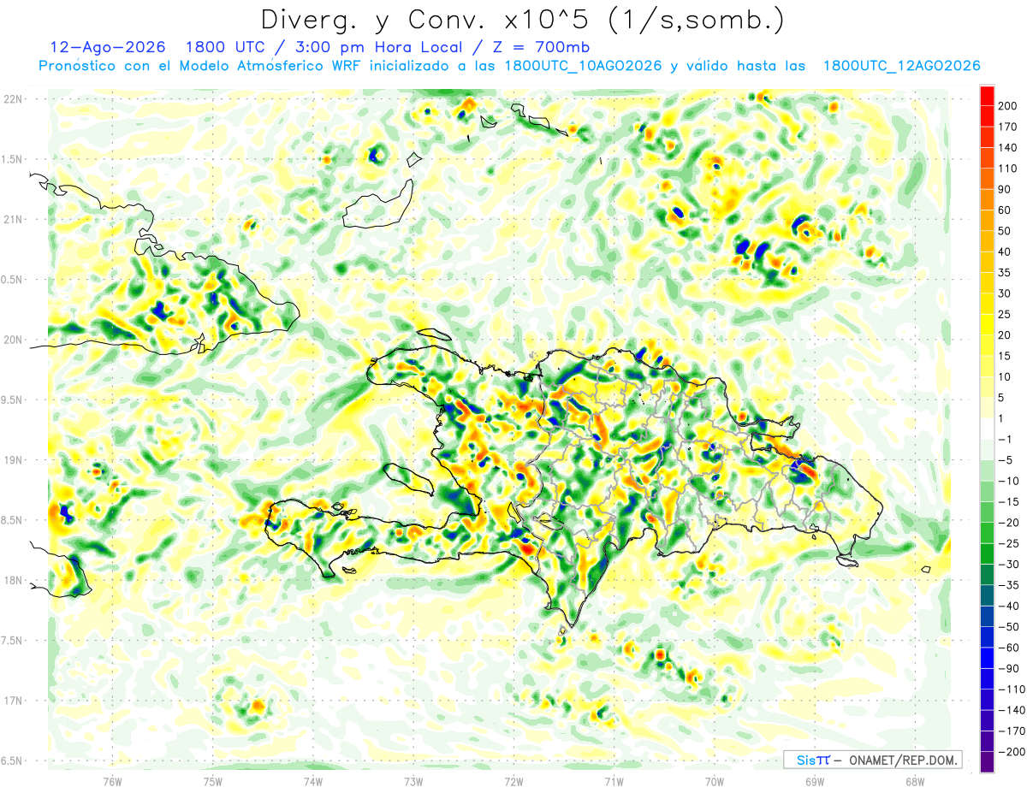Image resolution: width=1027 pixels, height=793 pixels.
Task: Click the colorbar label "-140"
Action: tap(1013, 710)
